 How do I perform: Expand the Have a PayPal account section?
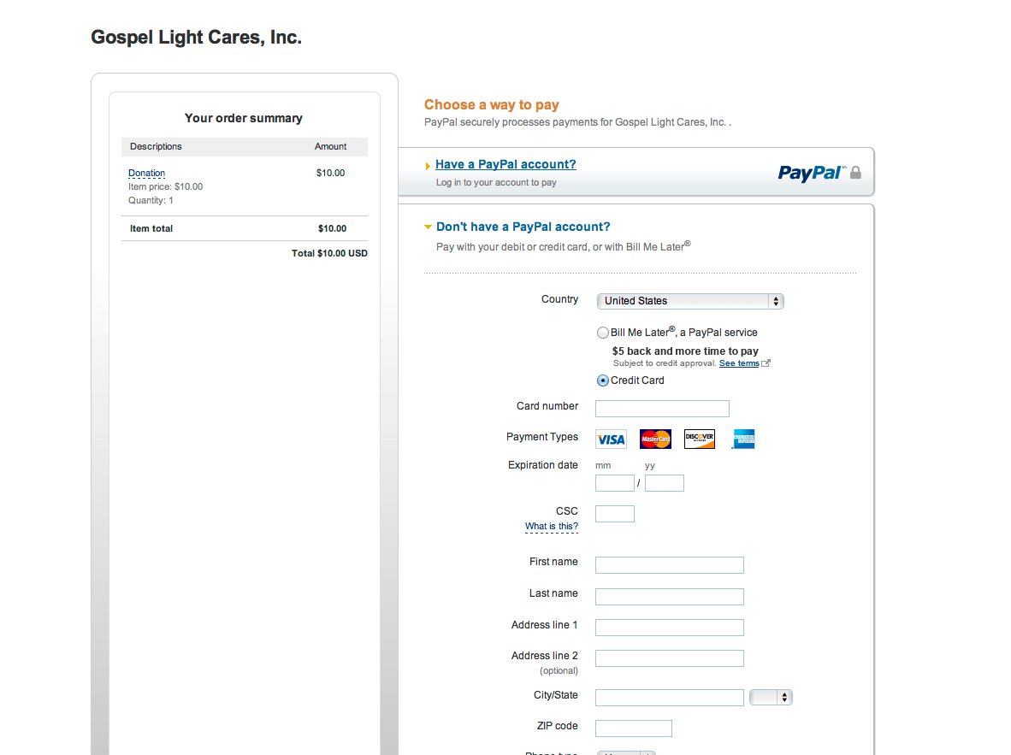tap(505, 164)
